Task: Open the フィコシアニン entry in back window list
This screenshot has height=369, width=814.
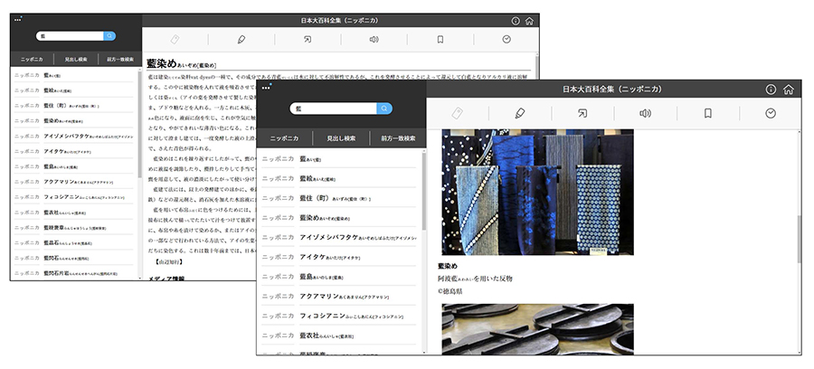Action: click(x=74, y=196)
